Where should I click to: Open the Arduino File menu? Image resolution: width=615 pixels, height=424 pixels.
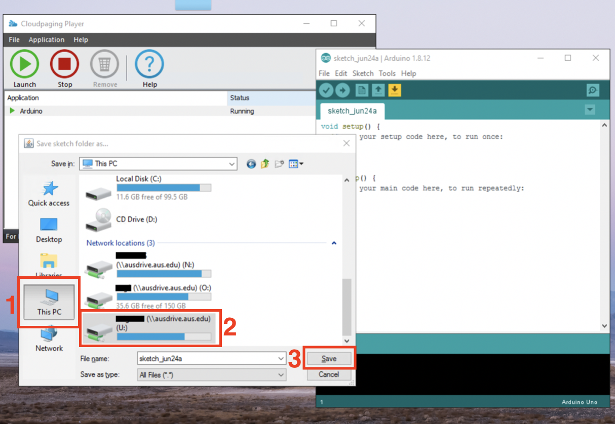point(324,73)
